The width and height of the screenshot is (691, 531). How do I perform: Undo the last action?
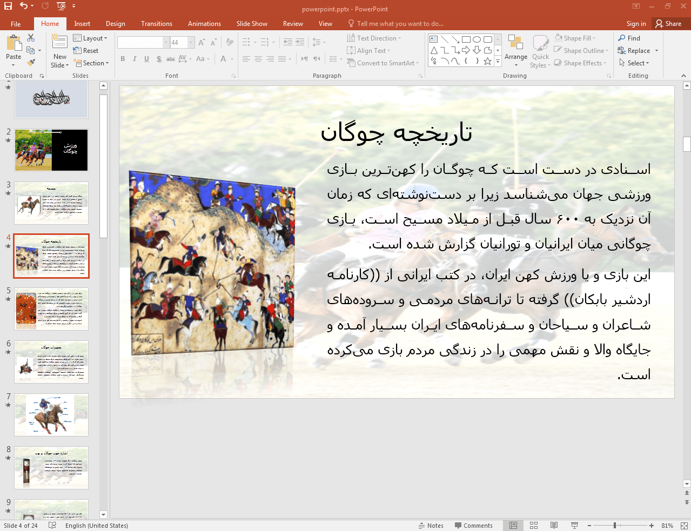(x=24, y=6)
